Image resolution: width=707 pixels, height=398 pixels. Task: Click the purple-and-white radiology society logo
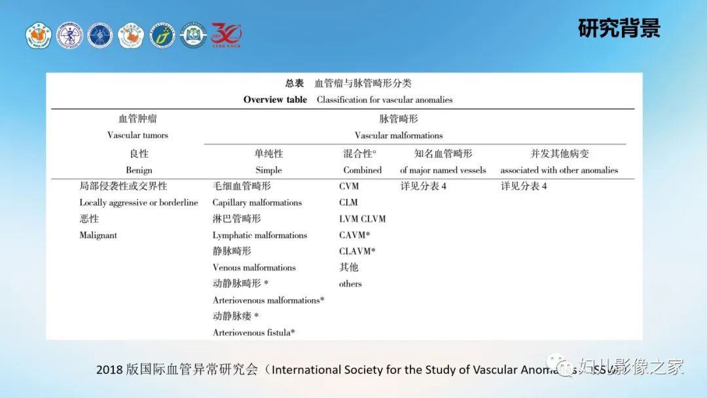[x=69, y=35]
